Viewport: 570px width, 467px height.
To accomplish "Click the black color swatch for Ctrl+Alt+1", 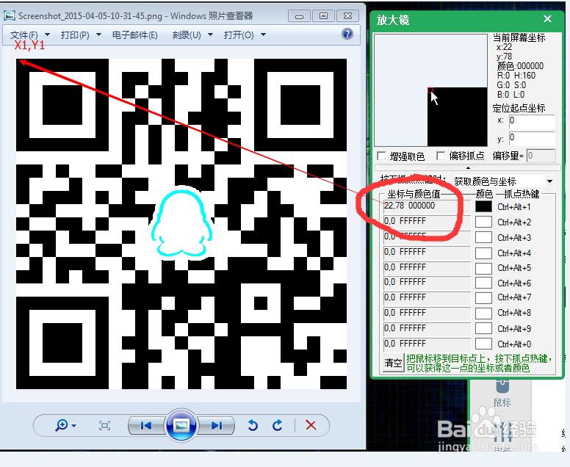I will coord(483,206).
